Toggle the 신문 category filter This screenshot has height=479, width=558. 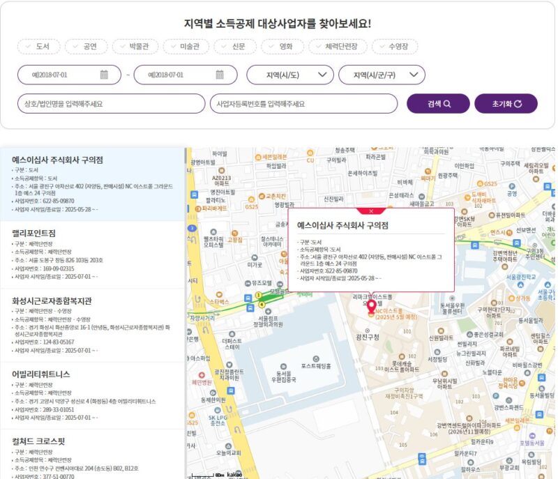pyautogui.click(x=235, y=47)
